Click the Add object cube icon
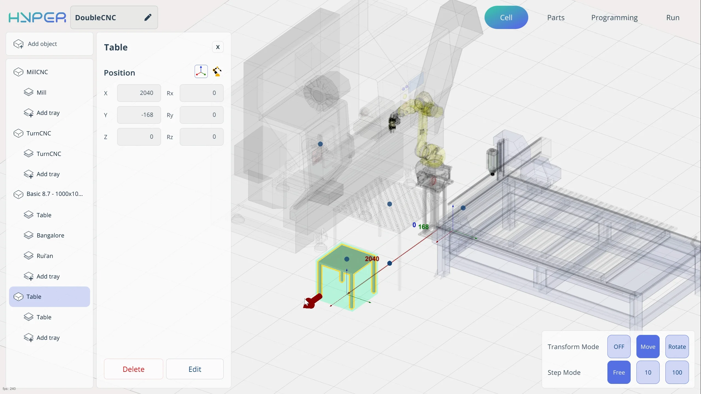Viewport: 701px width, 394px height. (x=19, y=44)
